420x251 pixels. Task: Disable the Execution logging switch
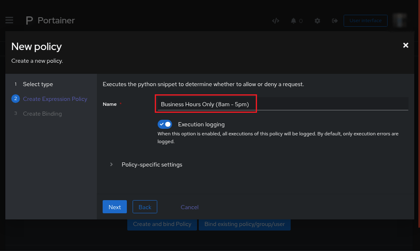point(165,124)
